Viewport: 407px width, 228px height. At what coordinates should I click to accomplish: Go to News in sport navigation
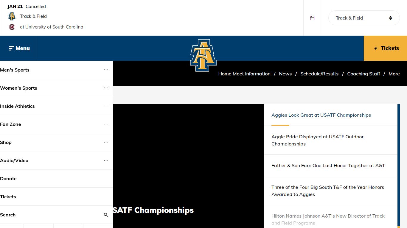click(x=285, y=74)
